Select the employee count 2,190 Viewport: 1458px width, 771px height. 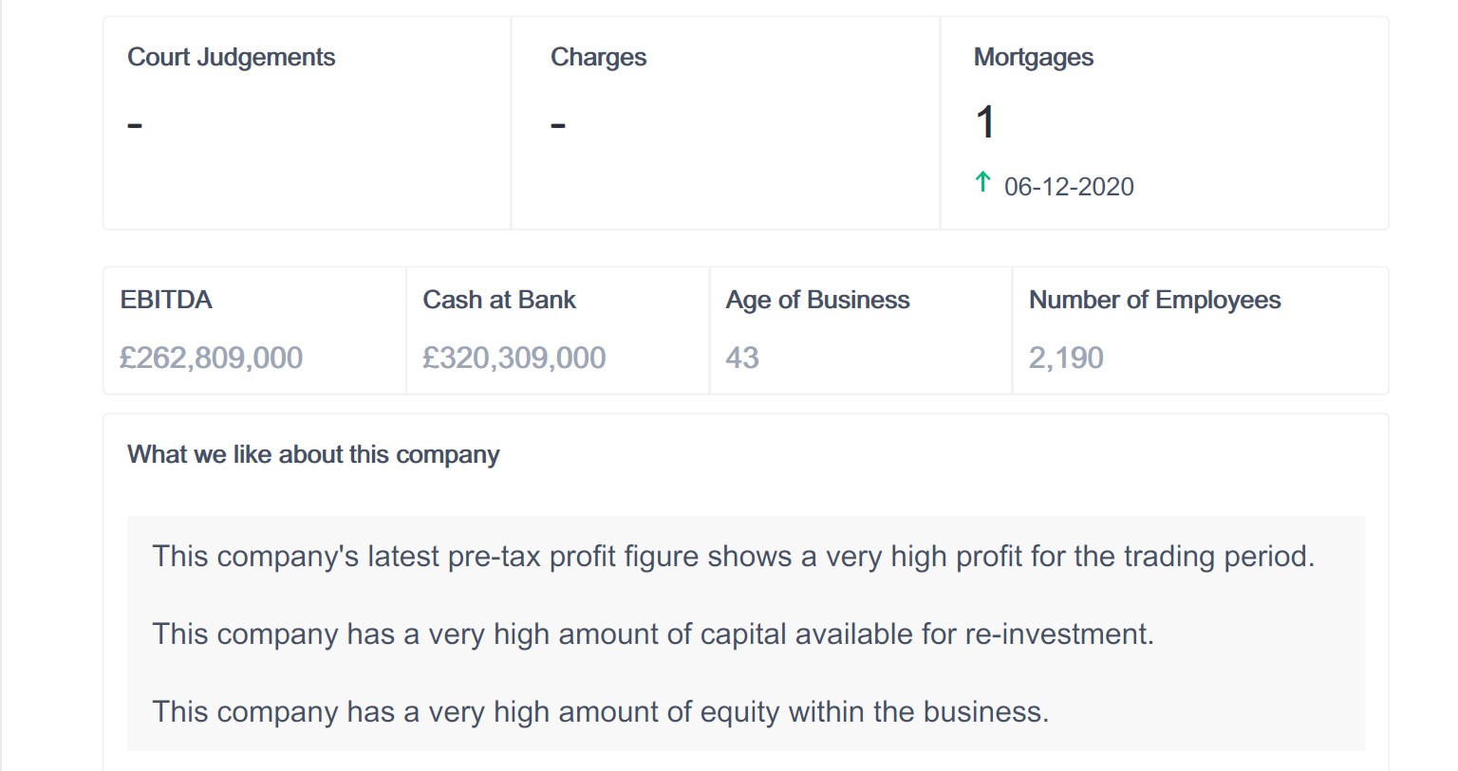1066,358
